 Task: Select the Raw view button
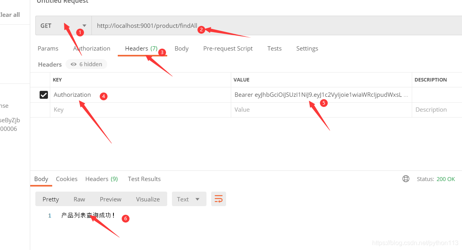pyautogui.click(x=79, y=199)
